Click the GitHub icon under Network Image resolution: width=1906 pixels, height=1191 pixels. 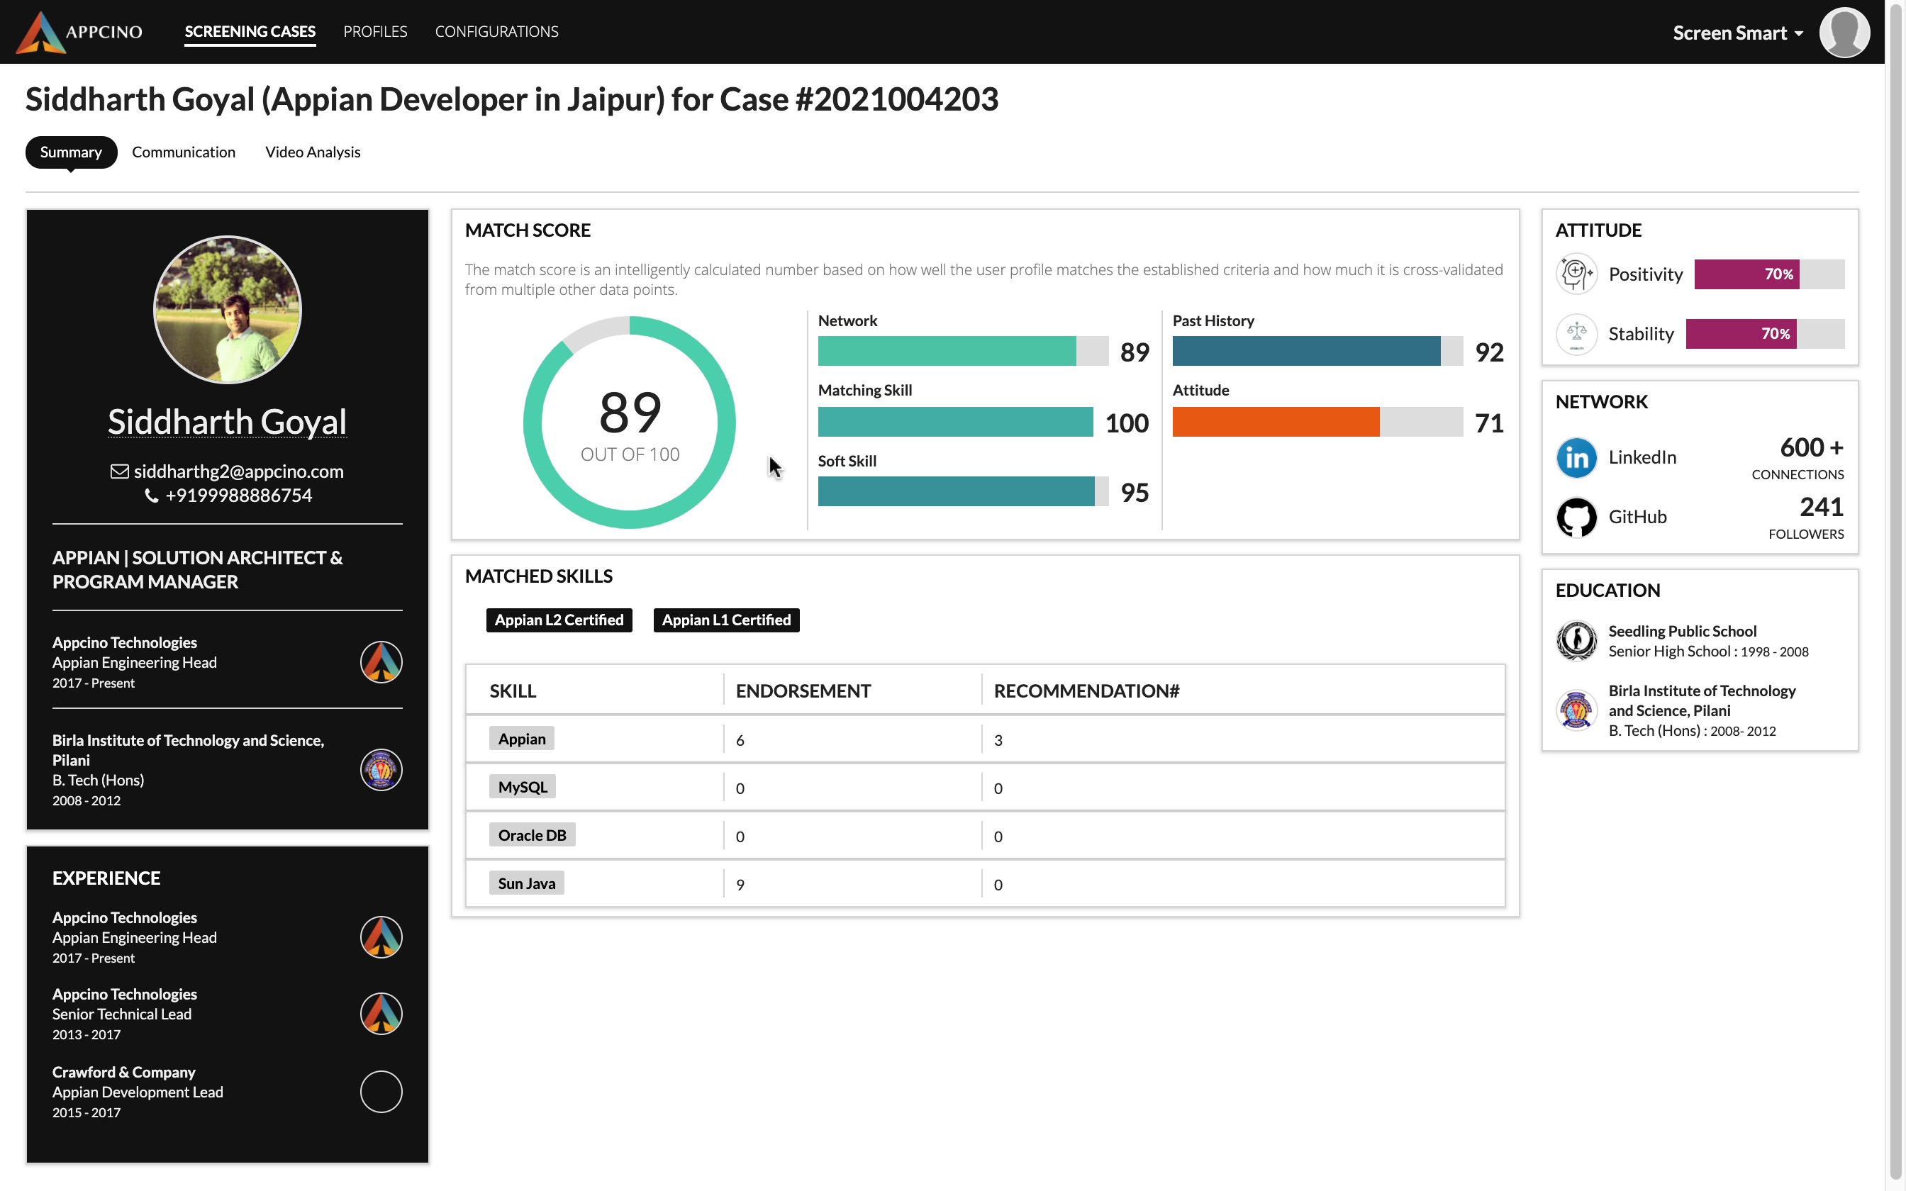1576,517
